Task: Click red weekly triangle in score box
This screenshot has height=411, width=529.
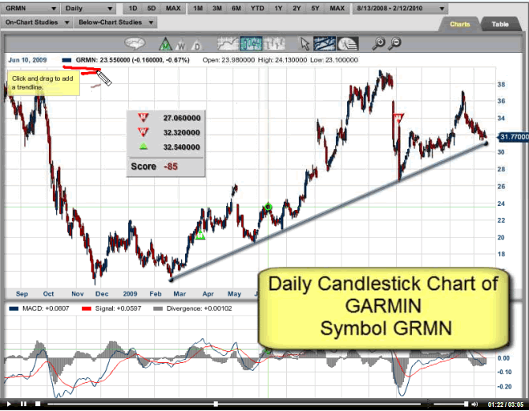Action: point(143,132)
